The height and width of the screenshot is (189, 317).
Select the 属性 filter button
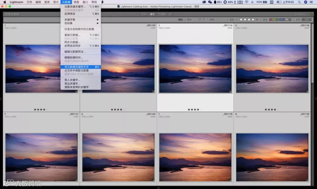tap(152, 14)
